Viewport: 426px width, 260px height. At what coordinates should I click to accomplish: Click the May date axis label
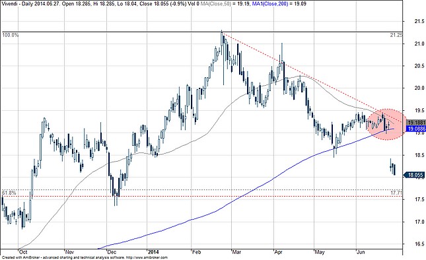point(320,252)
